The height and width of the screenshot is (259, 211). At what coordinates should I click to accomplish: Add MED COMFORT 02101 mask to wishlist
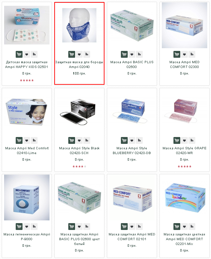tap(132, 227)
